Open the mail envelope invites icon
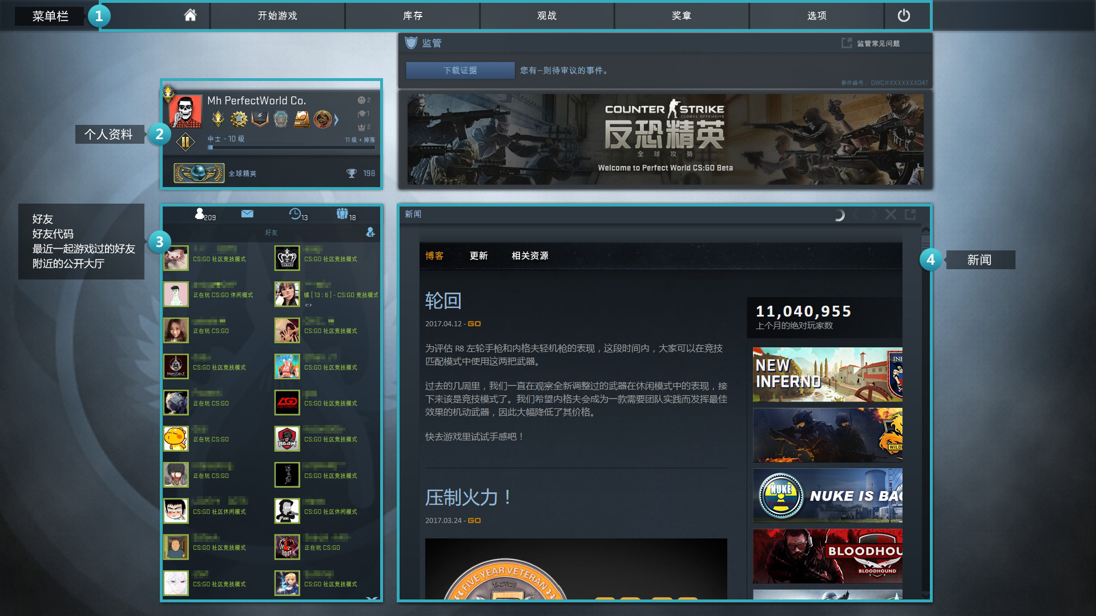 247,214
